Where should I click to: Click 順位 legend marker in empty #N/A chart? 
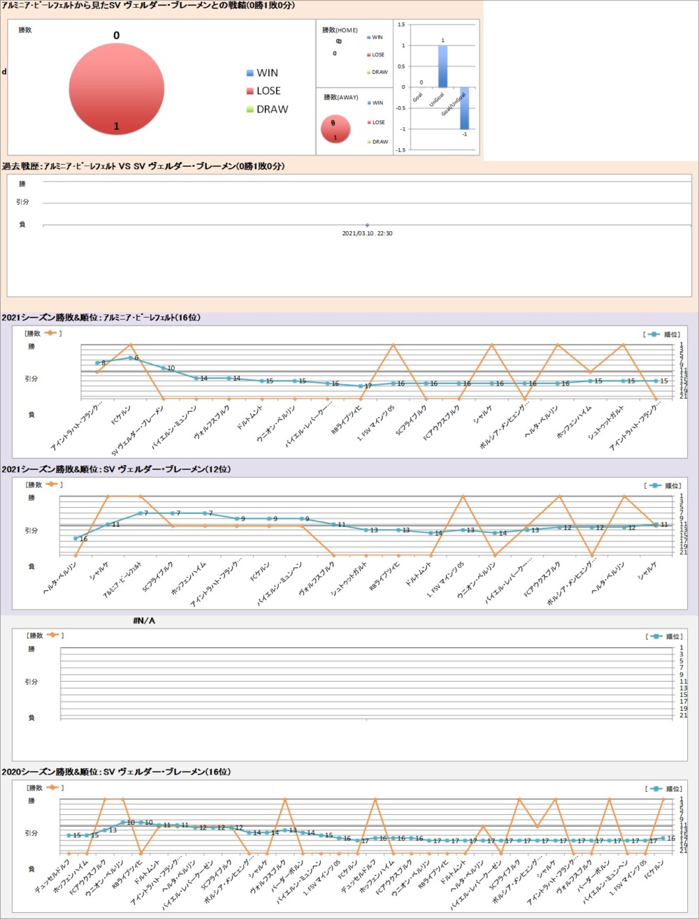coord(654,636)
